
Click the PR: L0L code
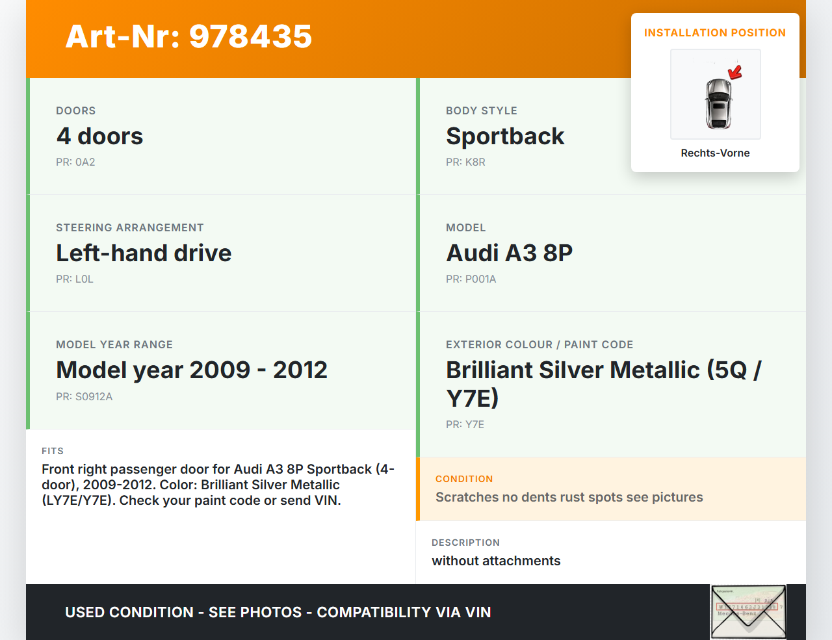pyautogui.click(x=75, y=279)
